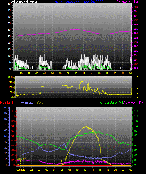This screenshot has width=146, height=174.
Task: Click the "Barometer (.in)" axis title
Action: point(127,2)
